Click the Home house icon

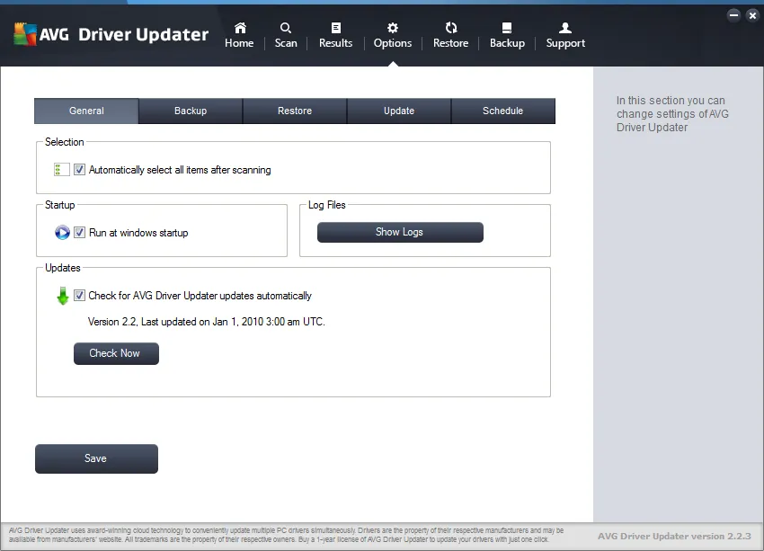click(x=240, y=28)
